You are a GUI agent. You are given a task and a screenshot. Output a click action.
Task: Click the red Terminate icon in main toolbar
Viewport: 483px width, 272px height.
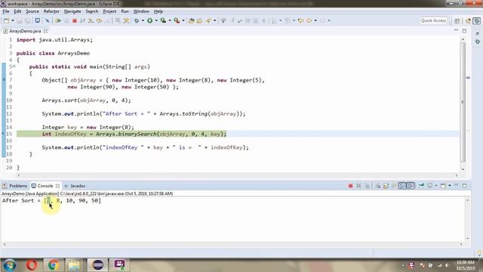[x=74, y=20]
